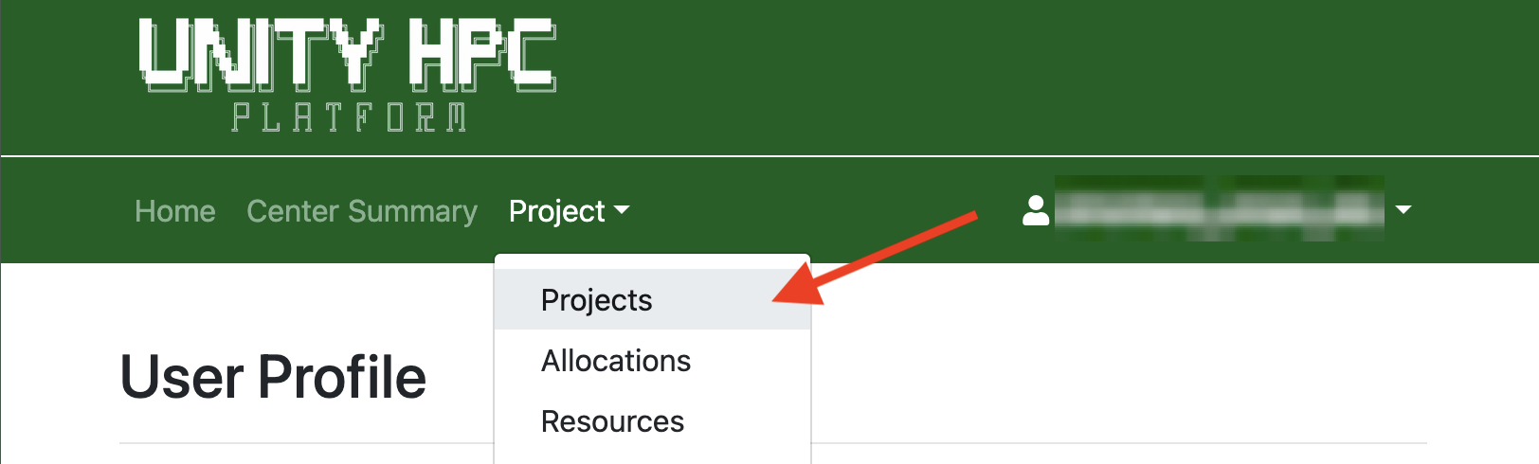Click the User Profile page heading
1539x464 pixels.
[273, 377]
